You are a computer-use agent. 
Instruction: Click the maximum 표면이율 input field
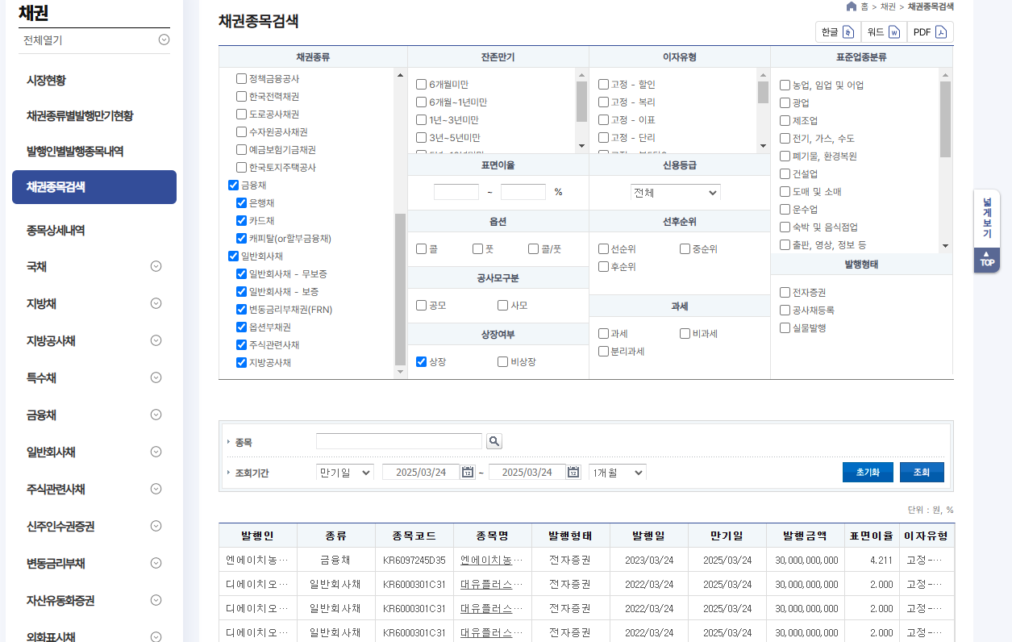pyautogui.click(x=523, y=193)
